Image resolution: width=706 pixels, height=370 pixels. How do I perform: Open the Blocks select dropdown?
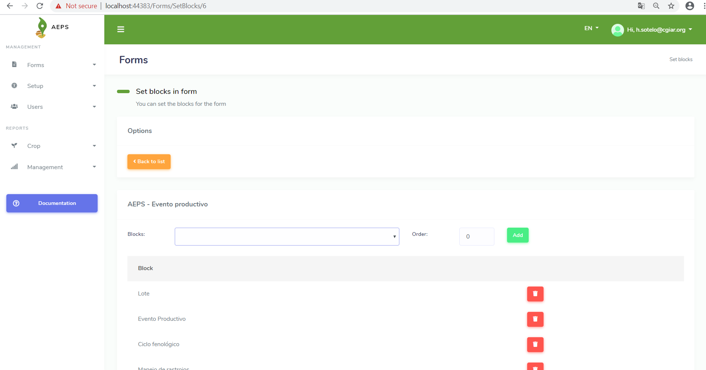point(287,237)
